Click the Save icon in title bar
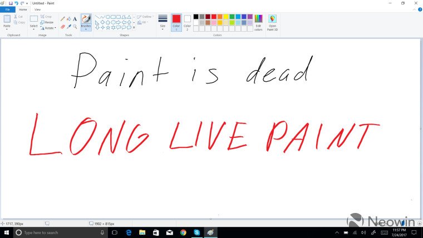The height and width of the screenshot is (238, 423). tap(11, 3)
